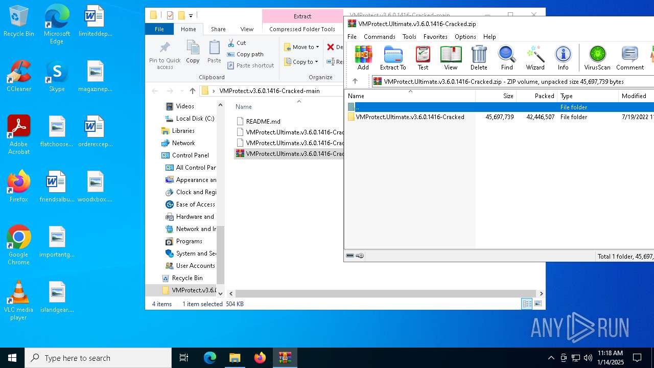Sort WinRAR list by Size column
The image size is (654, 368).
496,96
